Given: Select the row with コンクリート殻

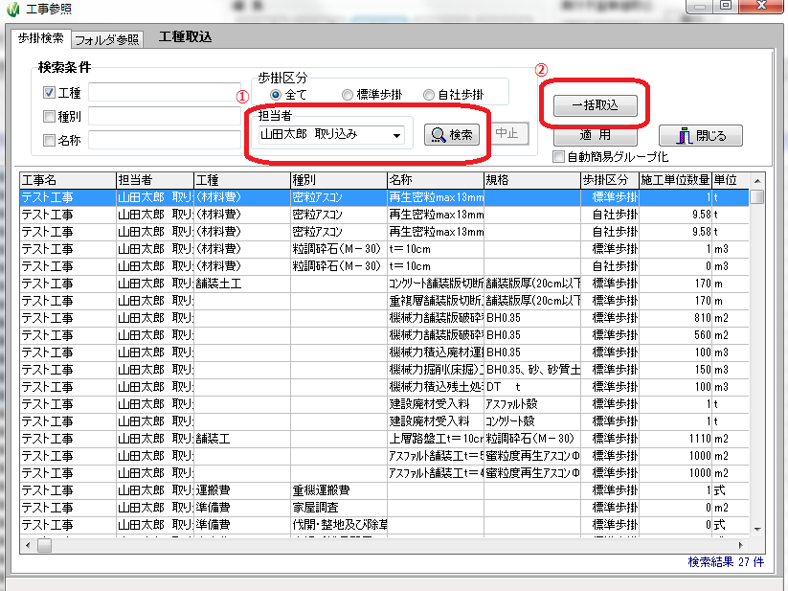Looking at the screenshot, I should tap(385, 421).
